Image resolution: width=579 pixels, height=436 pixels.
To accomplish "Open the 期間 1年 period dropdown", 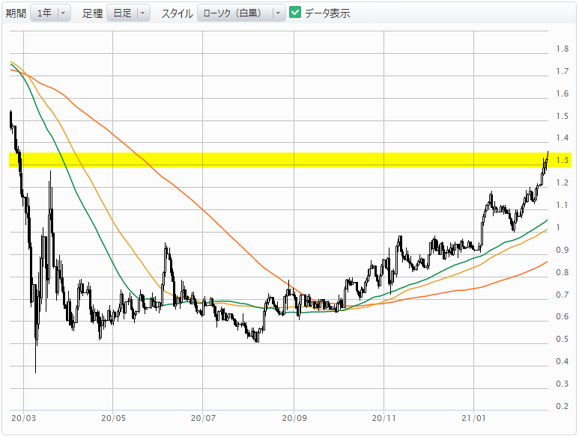I will [x=50, y=13].
